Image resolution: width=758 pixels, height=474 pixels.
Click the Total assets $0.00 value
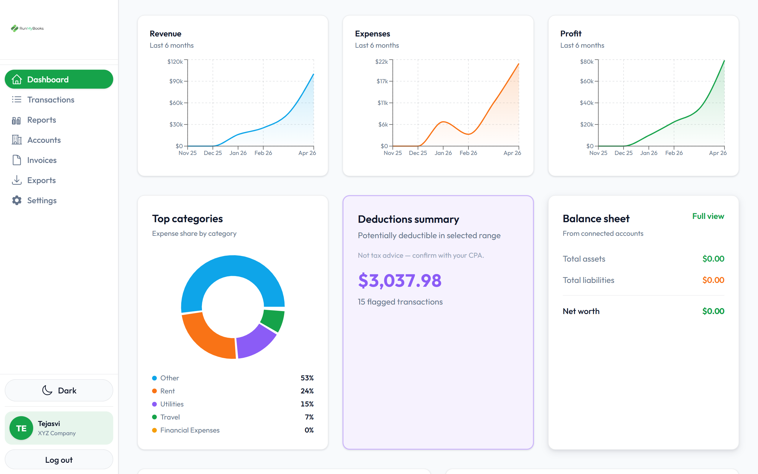click(713, 259)
